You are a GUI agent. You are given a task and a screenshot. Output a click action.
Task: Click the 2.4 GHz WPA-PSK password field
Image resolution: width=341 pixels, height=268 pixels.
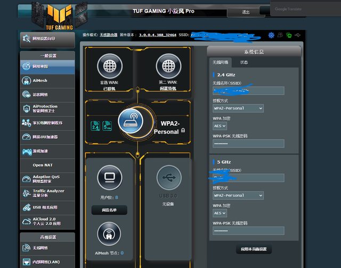pyautogui.click(x=248, y=144)
